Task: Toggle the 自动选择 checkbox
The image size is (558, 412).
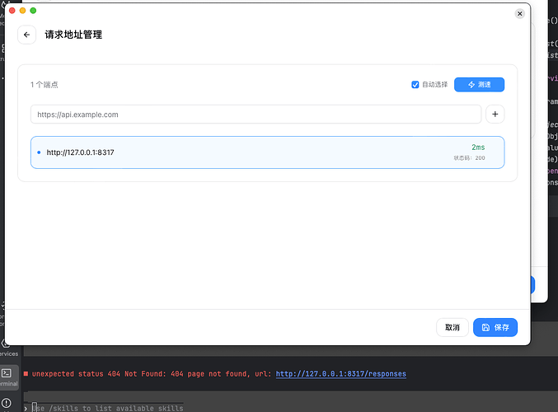Action: click(x=415, y=85)
